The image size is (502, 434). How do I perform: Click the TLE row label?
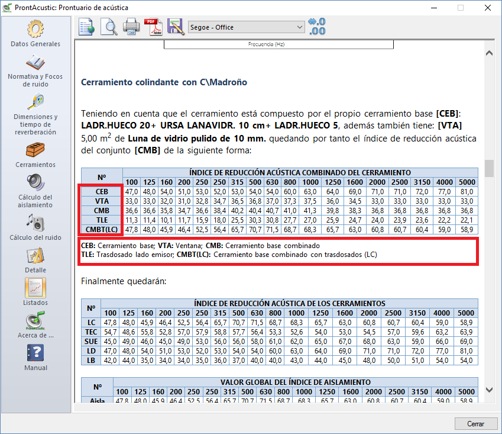coord(102,220)
